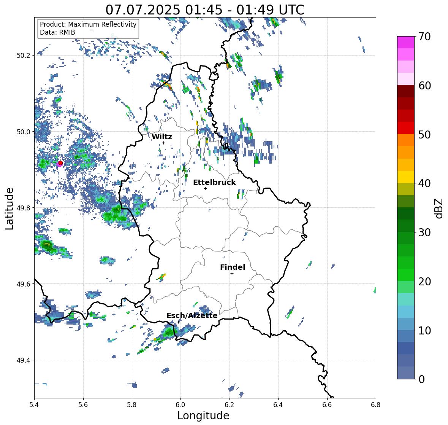Click 'Product: Maximum Reflectivity' legend text
Viewport: 448px width, 425px height.
tap(88, 24)
